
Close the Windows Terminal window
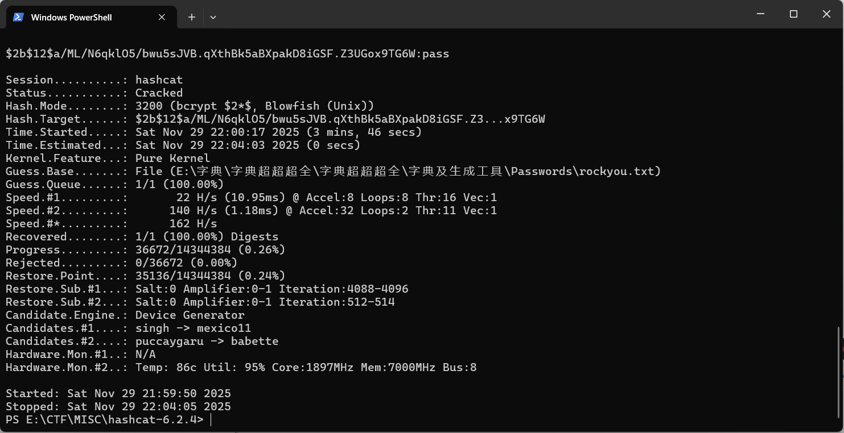coord(826,14)
